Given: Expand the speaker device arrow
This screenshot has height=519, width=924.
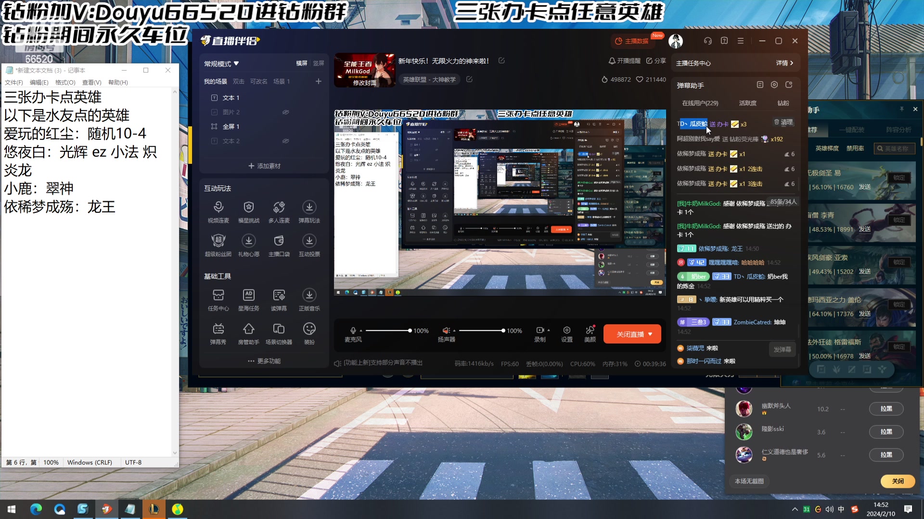Looking at the screenshot, I should [x=454, y=331].
